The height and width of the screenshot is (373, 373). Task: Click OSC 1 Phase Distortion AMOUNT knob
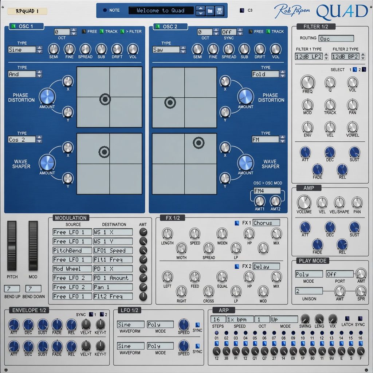click(x=47, y=97)
